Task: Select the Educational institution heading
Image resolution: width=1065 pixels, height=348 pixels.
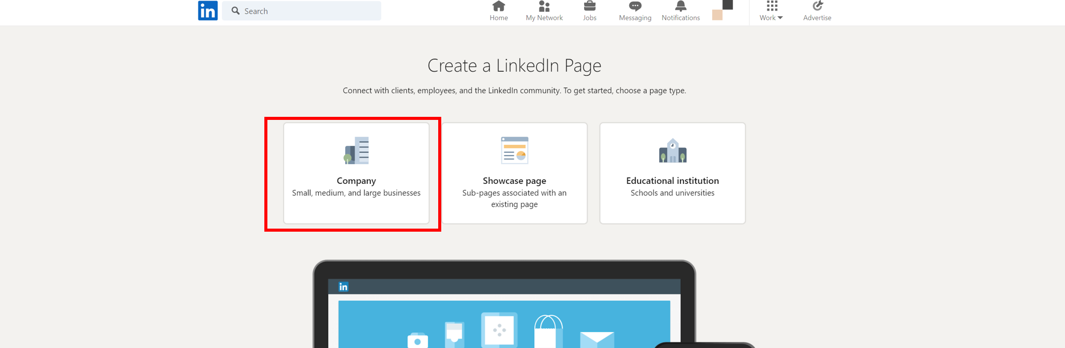Action: click(x=673, y=180)
